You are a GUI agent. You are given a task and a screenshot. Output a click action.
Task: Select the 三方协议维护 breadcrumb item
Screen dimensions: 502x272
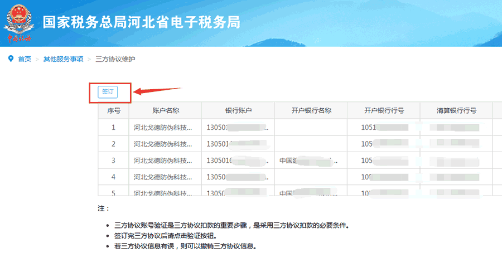[x=115, y=59]
